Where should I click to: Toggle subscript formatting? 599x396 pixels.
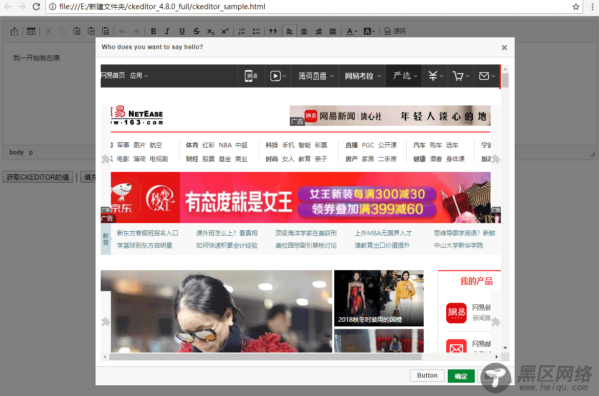pyautogui.click(x=211, y=31)
